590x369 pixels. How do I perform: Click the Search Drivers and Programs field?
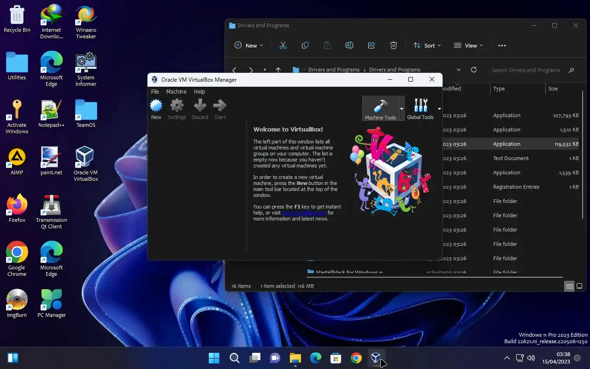(532, 70)
